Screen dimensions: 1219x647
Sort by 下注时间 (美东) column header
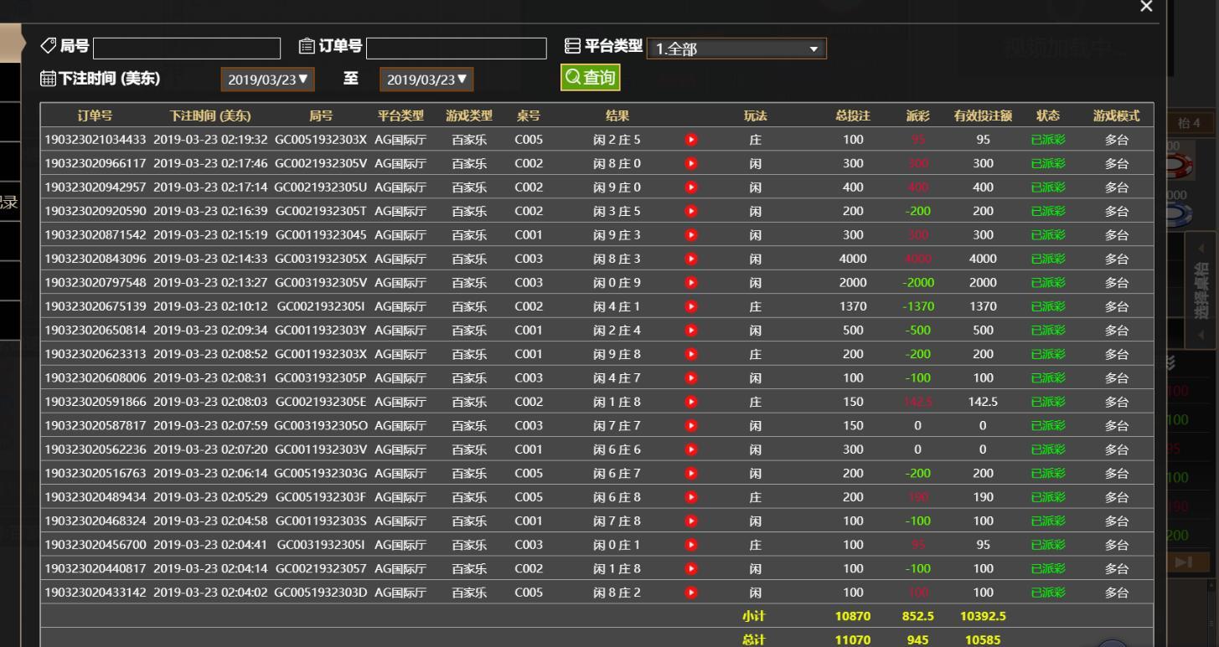pos(210,116)
